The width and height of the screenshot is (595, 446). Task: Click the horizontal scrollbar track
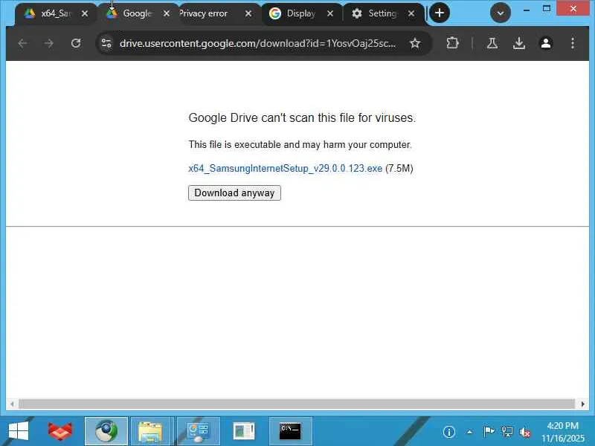point(297,404)
